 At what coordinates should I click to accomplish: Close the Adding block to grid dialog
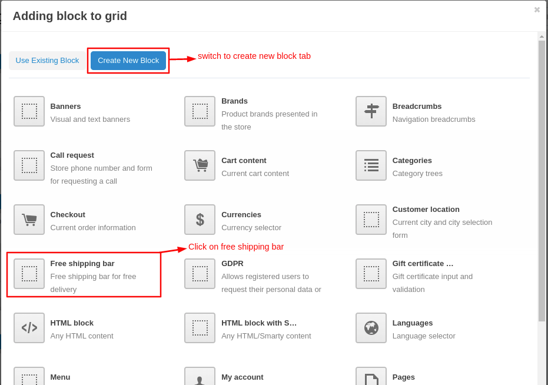pyautogui.click(x=537, y=10)
